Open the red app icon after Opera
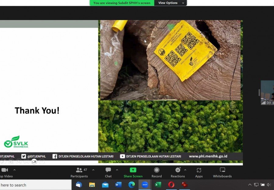 click(x=184, y=185)
